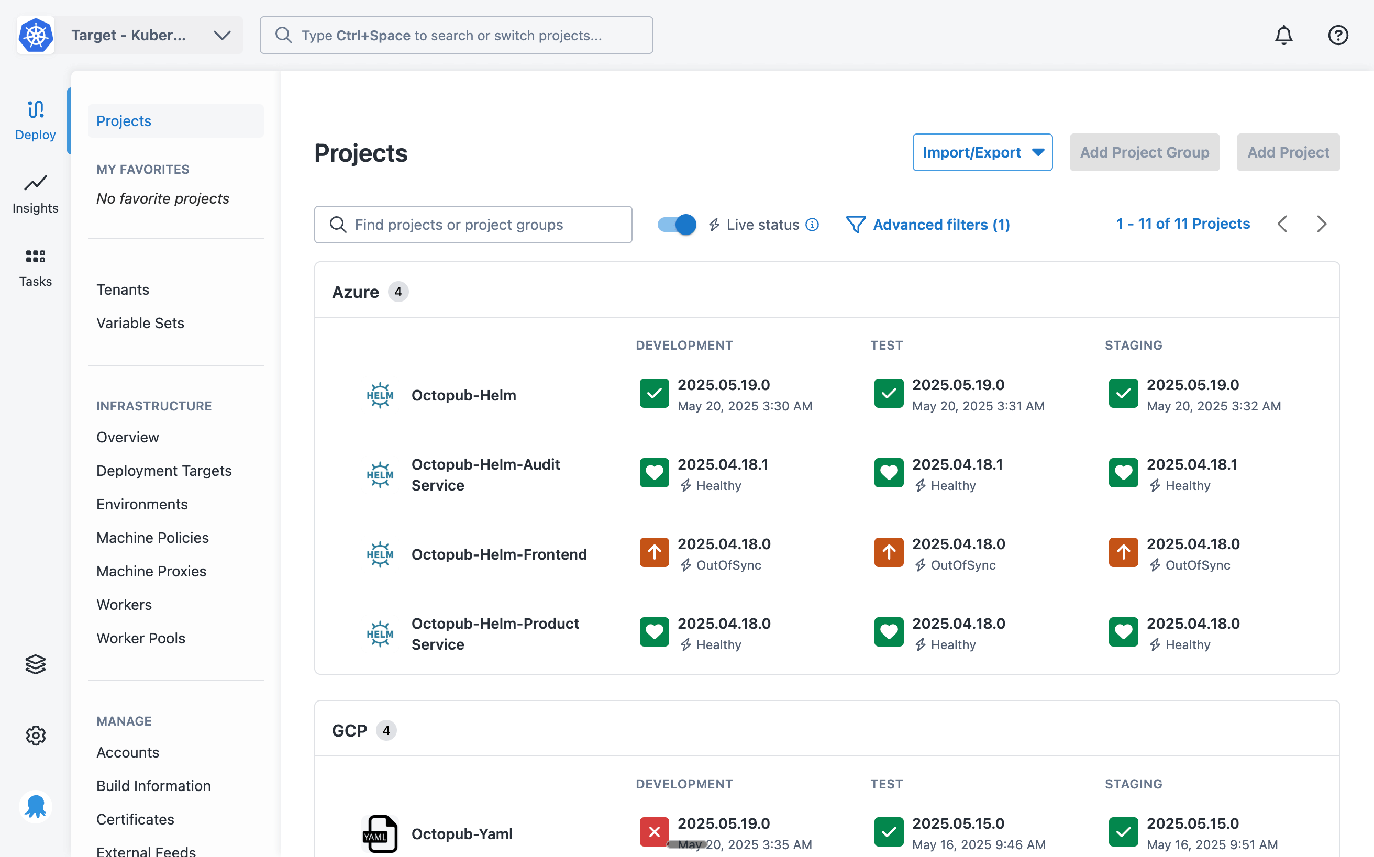
Task: Disable the Live status toggle
Action: pos(675,225)
